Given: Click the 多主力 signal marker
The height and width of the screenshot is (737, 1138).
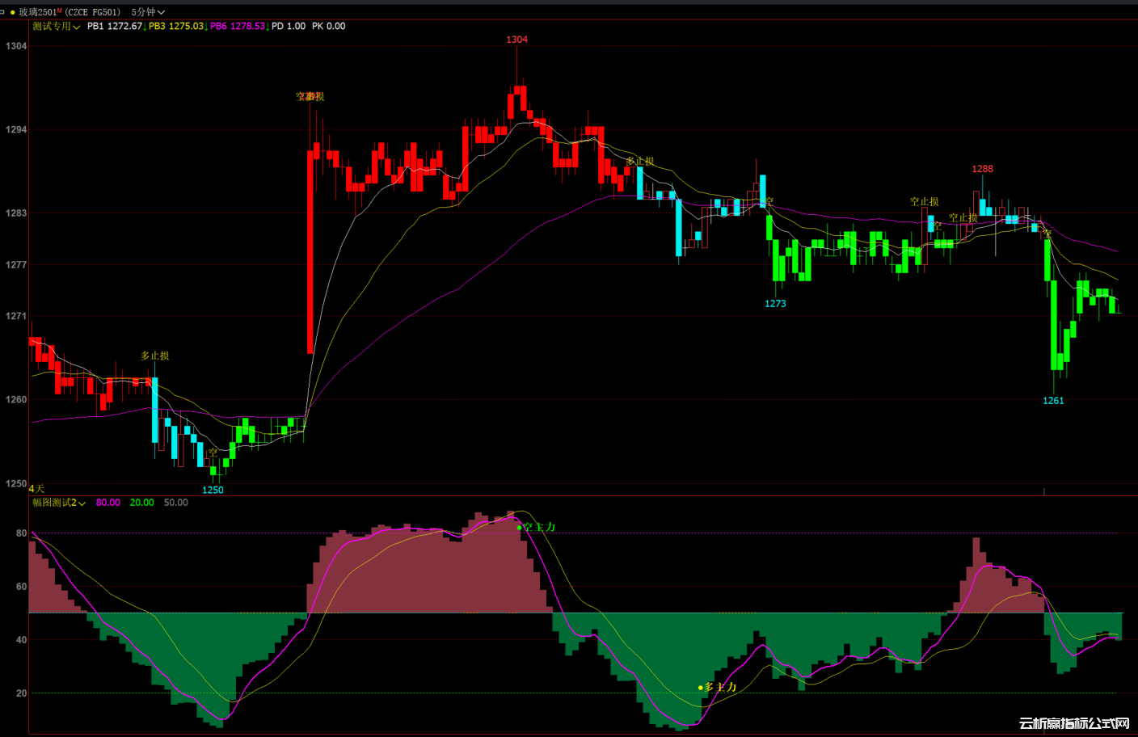Looking at the screenshot, I should [718, 687].
